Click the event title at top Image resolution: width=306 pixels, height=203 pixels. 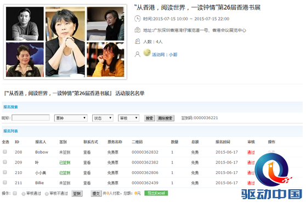pos(197,8)
